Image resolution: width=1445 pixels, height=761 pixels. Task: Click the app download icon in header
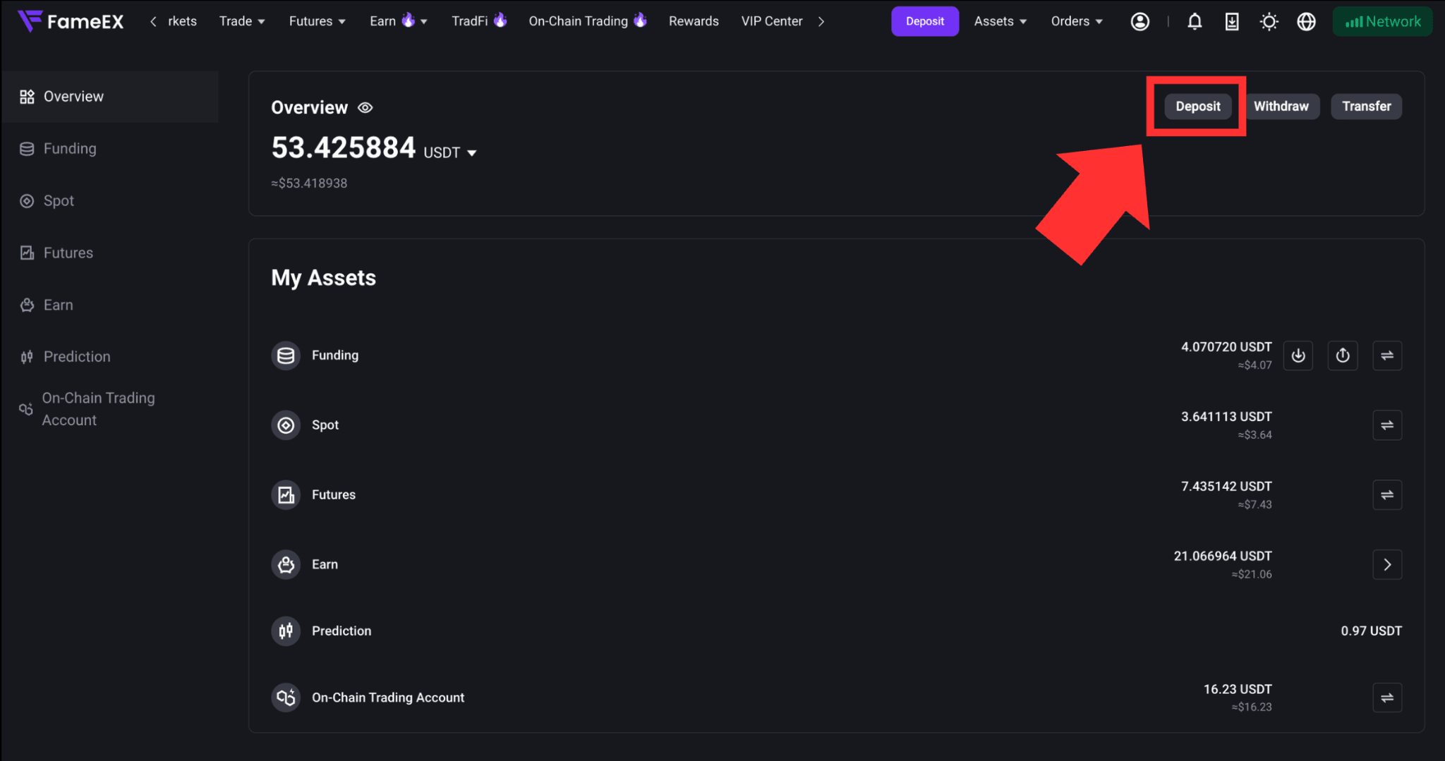click(1232, 22)
